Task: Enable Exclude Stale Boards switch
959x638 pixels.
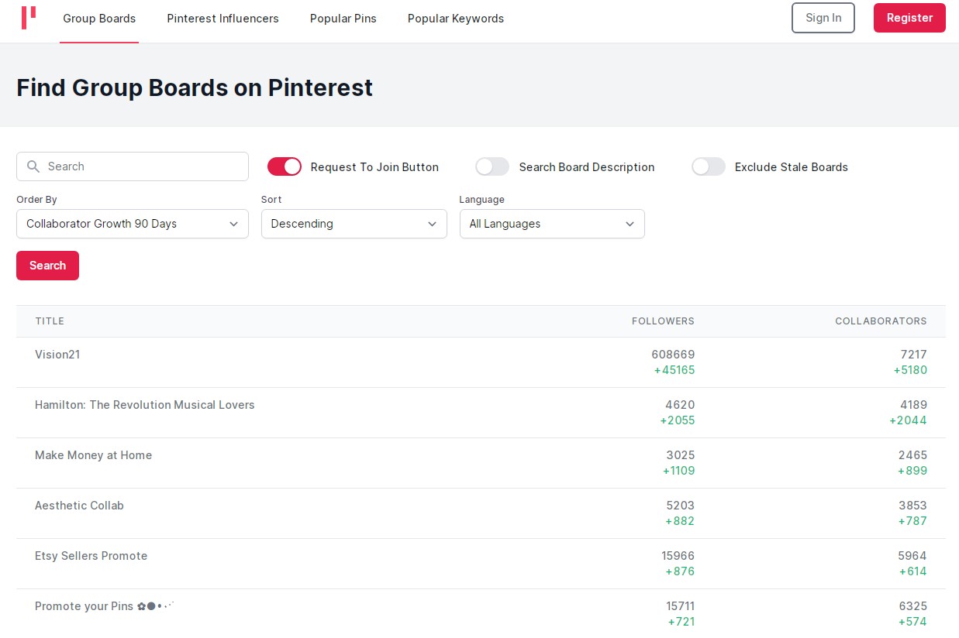Action: [x=709, y=166]
